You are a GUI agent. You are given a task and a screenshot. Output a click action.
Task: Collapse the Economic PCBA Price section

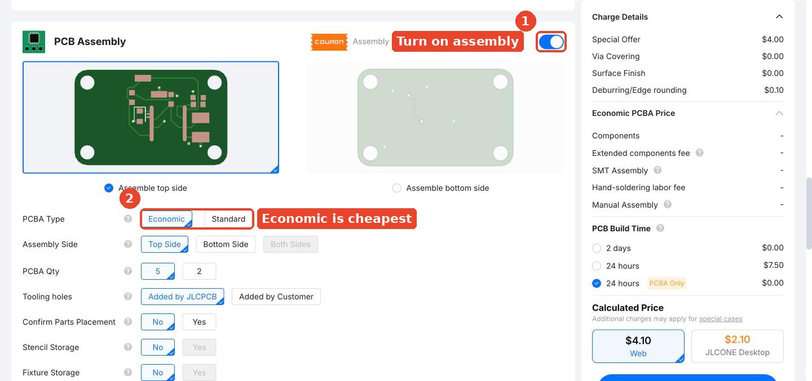pos(779,113)
